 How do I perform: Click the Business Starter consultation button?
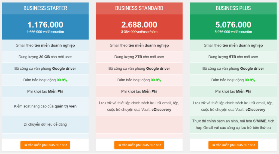tap(45, 145)
